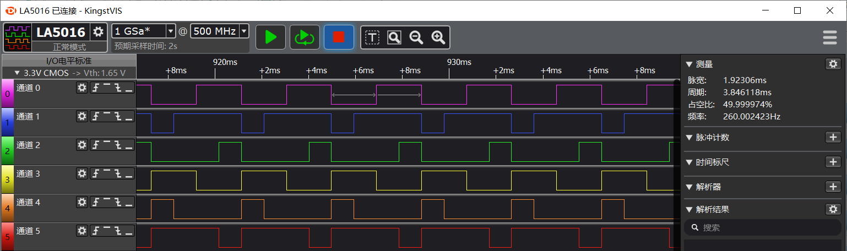Collapse the 测量 section
847x251 pixels.
coord(688,64)
